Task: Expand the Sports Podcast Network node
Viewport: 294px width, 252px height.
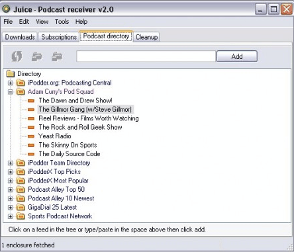Action: click(x=10, y=216)
